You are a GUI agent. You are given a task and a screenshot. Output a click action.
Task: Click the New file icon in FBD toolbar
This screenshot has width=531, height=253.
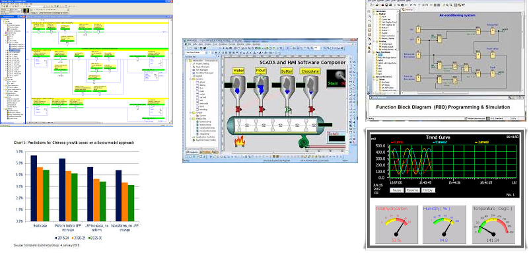[371, 5]
